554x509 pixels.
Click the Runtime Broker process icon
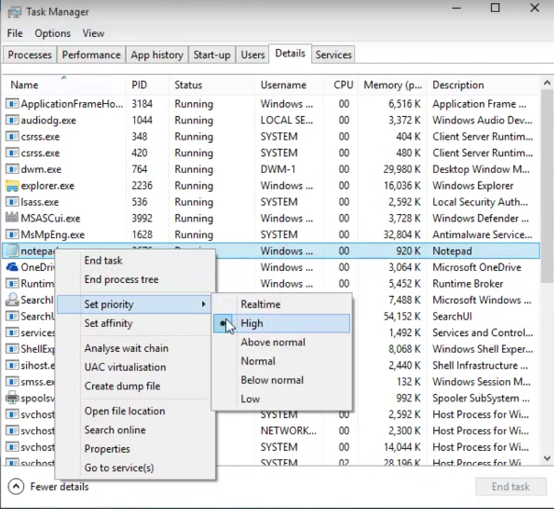[12, 283]
